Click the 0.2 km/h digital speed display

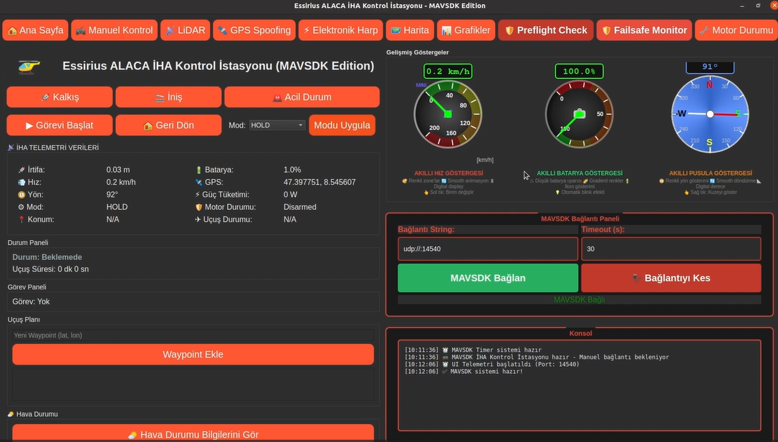[448, 72]
